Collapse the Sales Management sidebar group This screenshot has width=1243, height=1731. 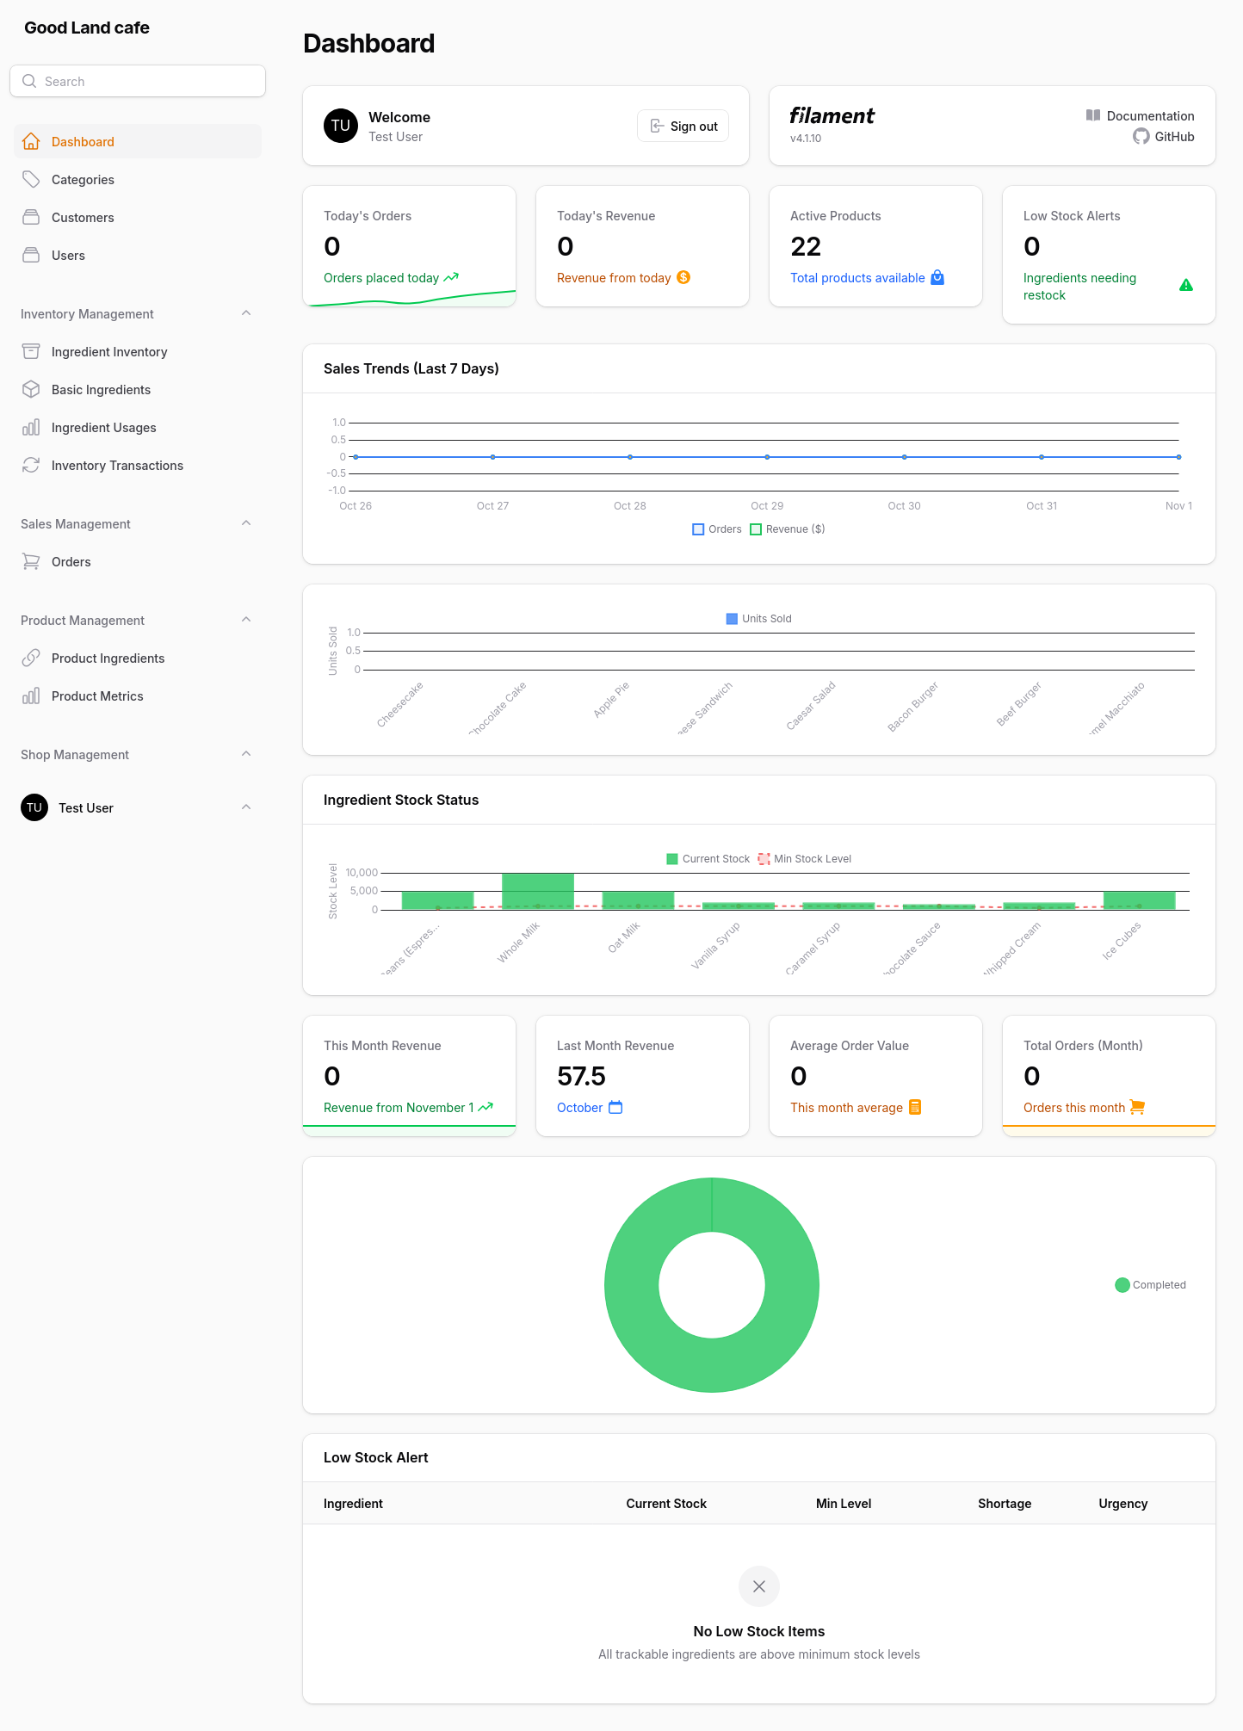point(246,523)
